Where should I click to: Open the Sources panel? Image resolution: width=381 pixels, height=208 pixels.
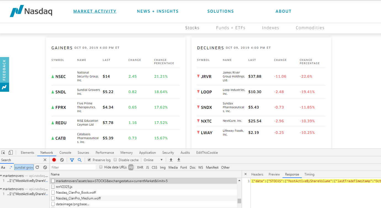click(x=83, y=153)
